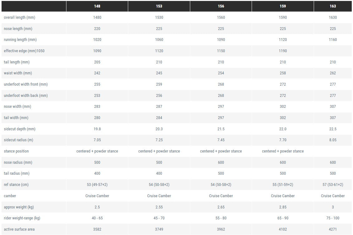Select the 75 - 100 rider weight cell

click(x=333, y=218)
